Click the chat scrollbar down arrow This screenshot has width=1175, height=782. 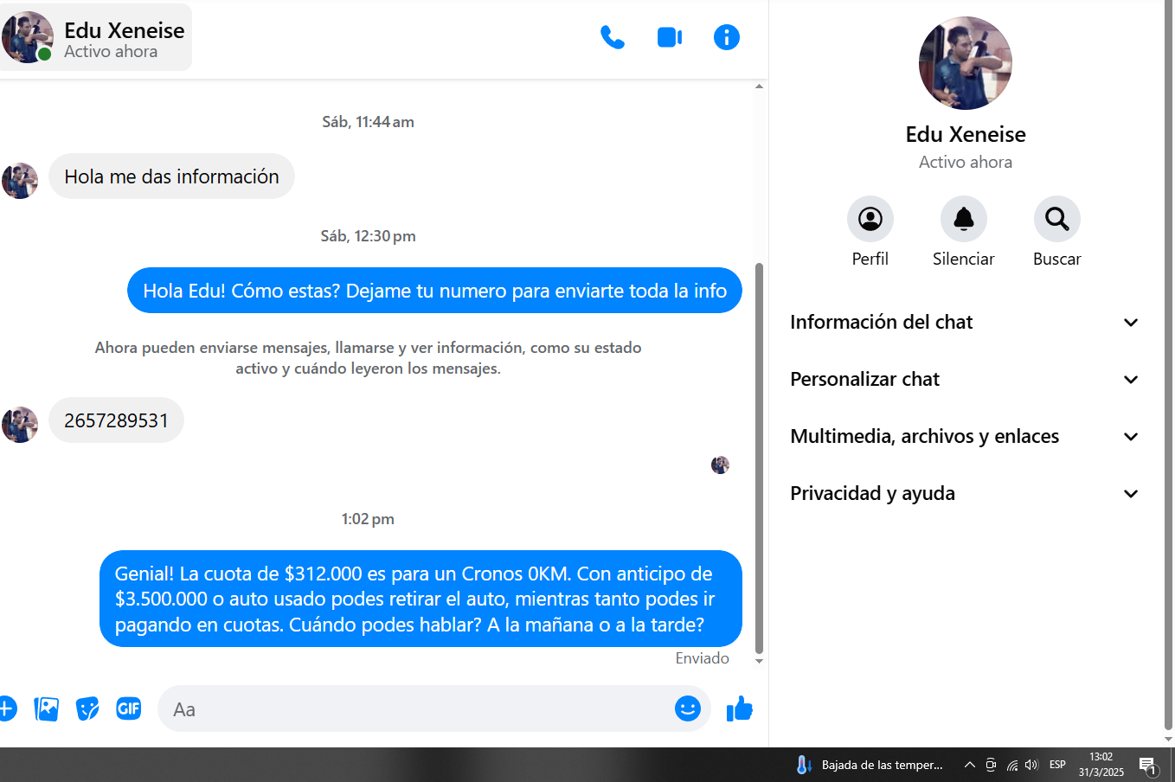[x=759, y=662]
